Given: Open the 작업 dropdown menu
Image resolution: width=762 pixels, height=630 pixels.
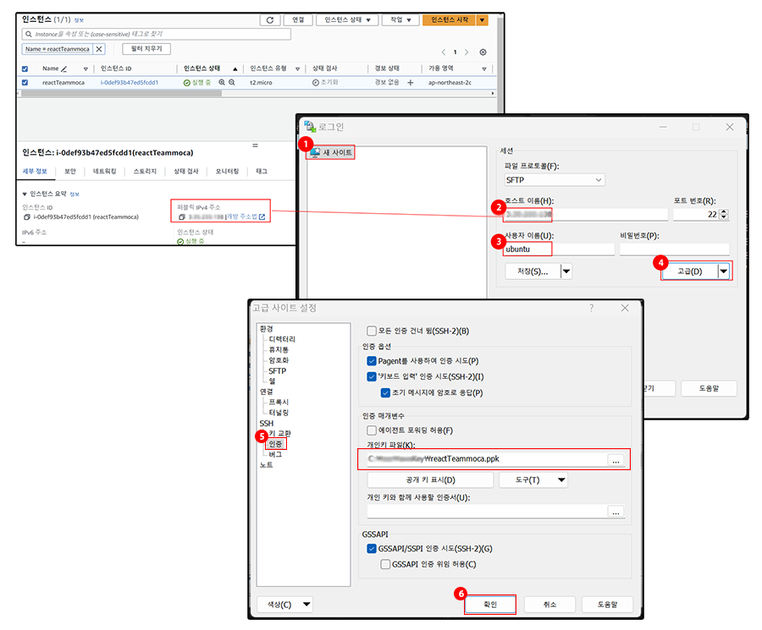Looking at the screenshot, I should coord(400,20).
